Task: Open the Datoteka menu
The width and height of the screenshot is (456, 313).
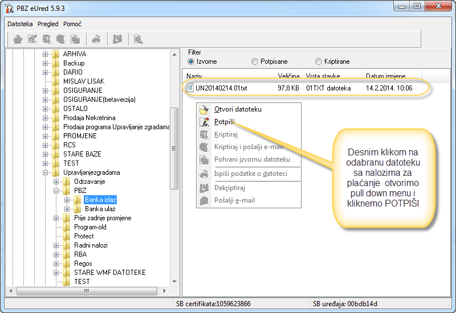Action: click(x=20, y=24)
